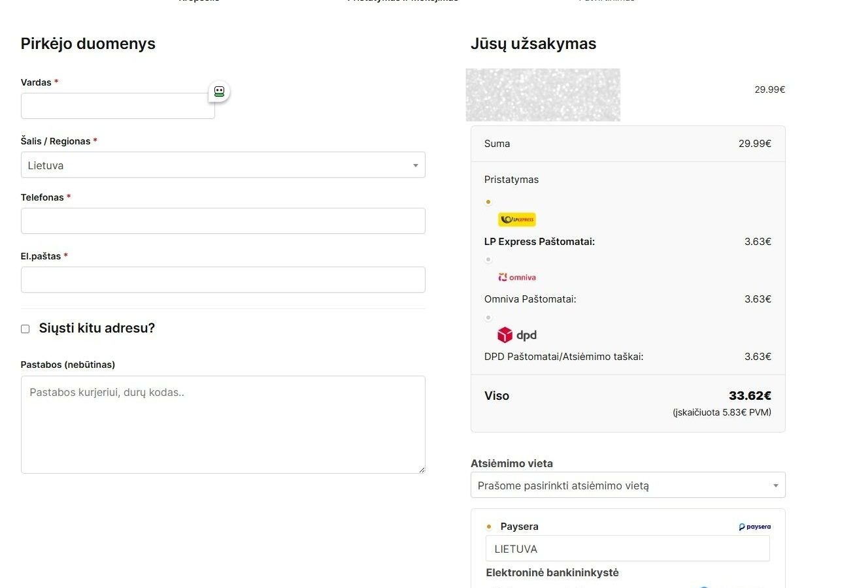Select the Paysera payment radio button
The width and height of the screenshot is (855, 588).
(x=488, y=527)
